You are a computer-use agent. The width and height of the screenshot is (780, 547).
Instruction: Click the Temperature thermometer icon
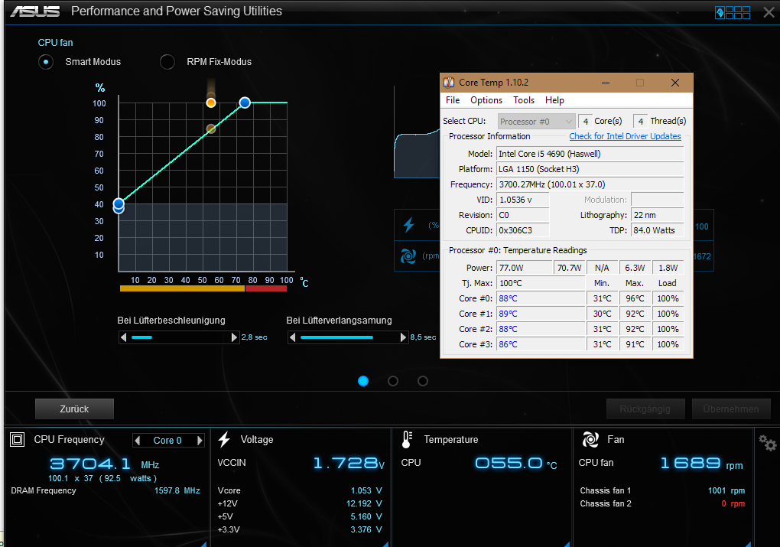(406, 439)
